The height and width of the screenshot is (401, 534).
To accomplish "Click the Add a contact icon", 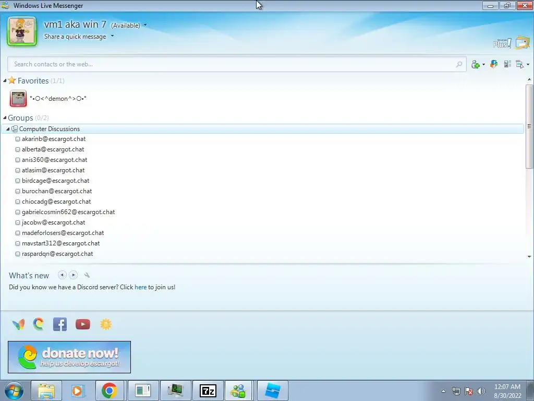I will 476,64.
